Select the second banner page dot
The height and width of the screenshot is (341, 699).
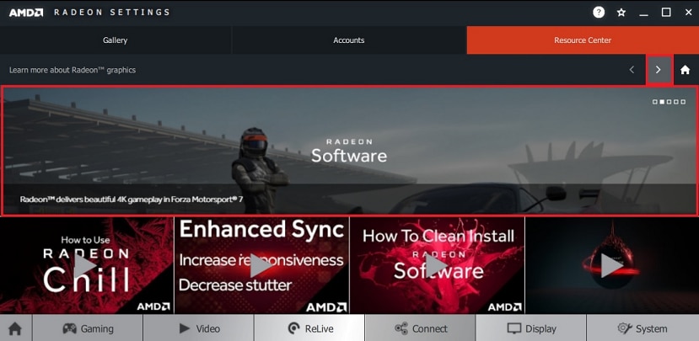(662, 102)
